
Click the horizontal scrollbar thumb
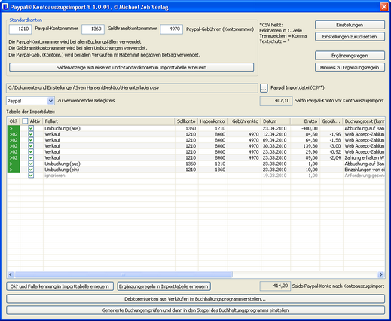[124, 274]
